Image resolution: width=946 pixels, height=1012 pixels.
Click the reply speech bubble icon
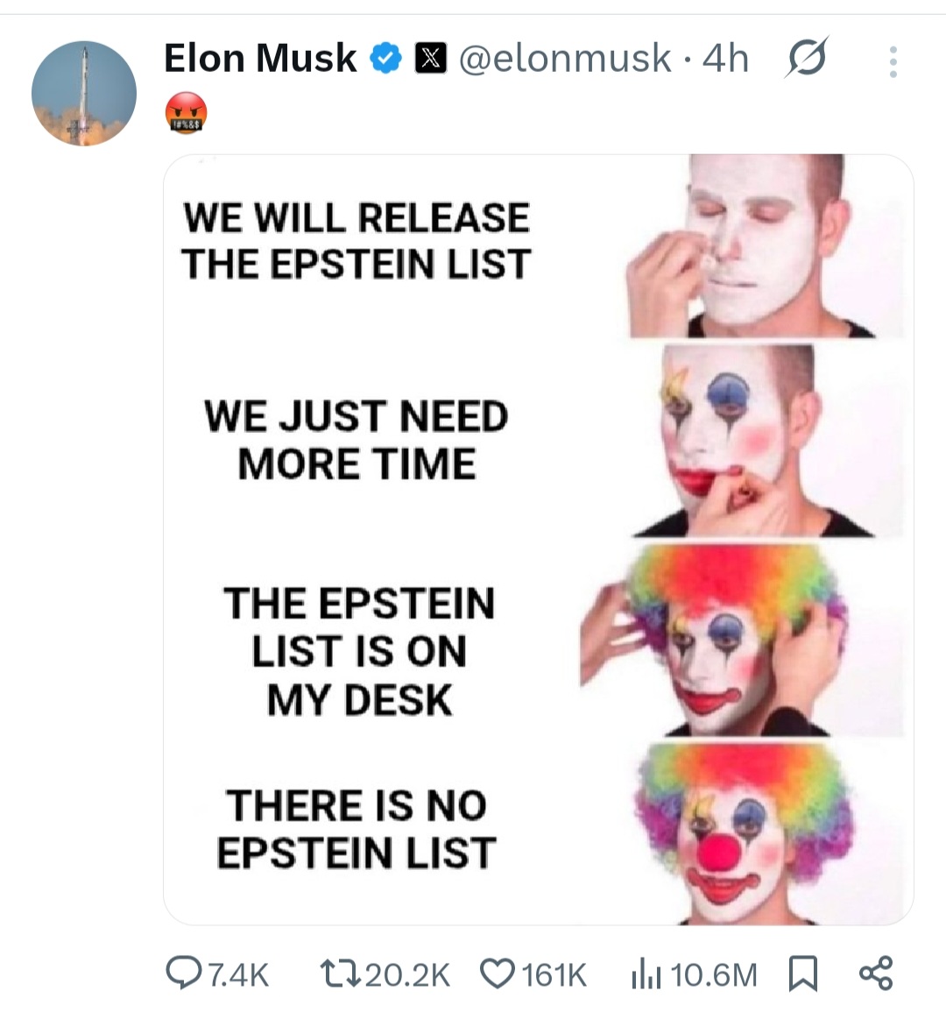point(183,974)
